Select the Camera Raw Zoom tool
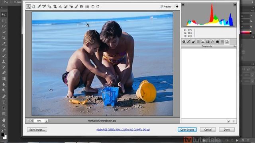 [x=28, y=7]
